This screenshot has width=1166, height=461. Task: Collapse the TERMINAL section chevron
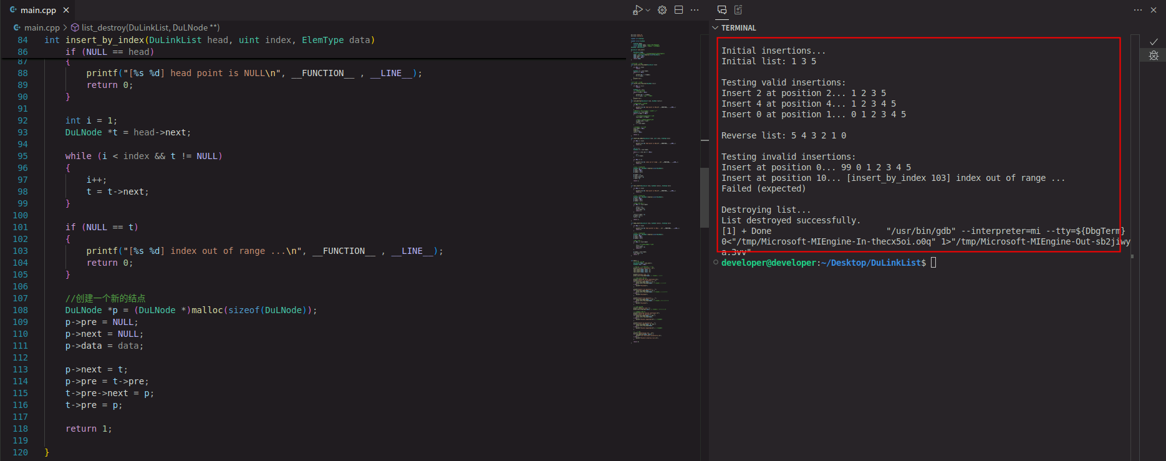[x=715, y=28]
